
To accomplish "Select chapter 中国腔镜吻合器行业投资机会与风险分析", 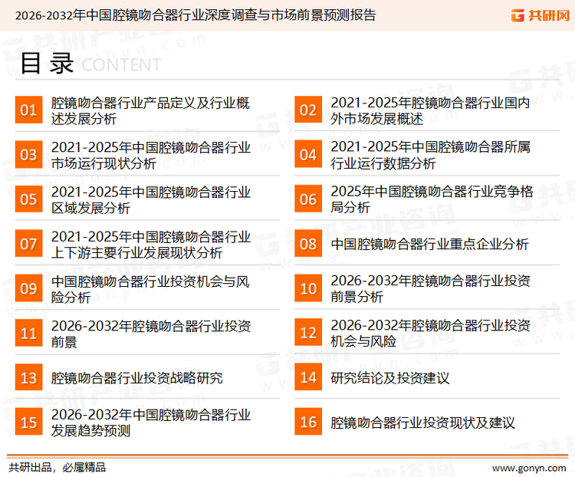I will [150, 289].
